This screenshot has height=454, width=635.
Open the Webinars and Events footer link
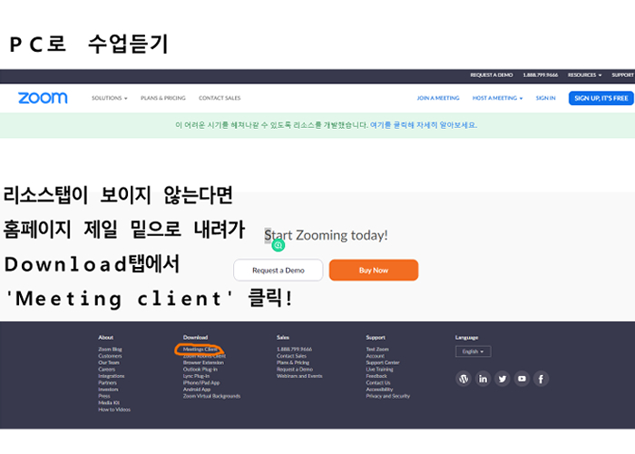[x=299, y=376]
